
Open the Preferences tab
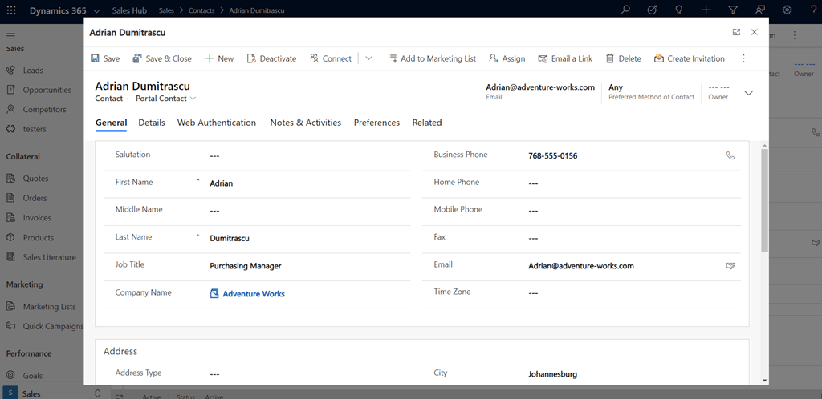[x=376, y=123]
